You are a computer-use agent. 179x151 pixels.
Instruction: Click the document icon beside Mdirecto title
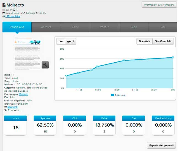point(4,5)
